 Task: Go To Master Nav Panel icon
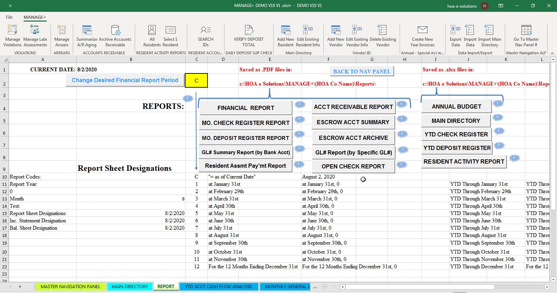tap(526, 36)
